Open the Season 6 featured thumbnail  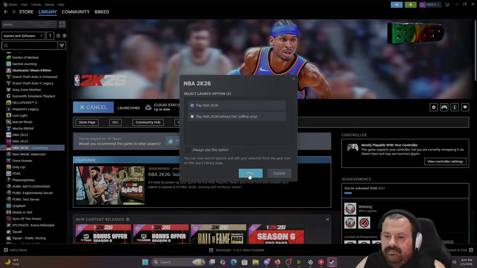[x=110, y=185]
